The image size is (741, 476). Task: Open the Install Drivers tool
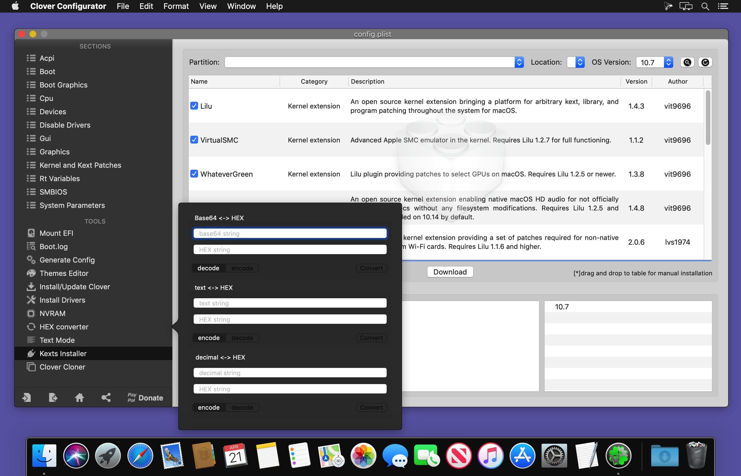pyautogui.click(x=62, y=300)
